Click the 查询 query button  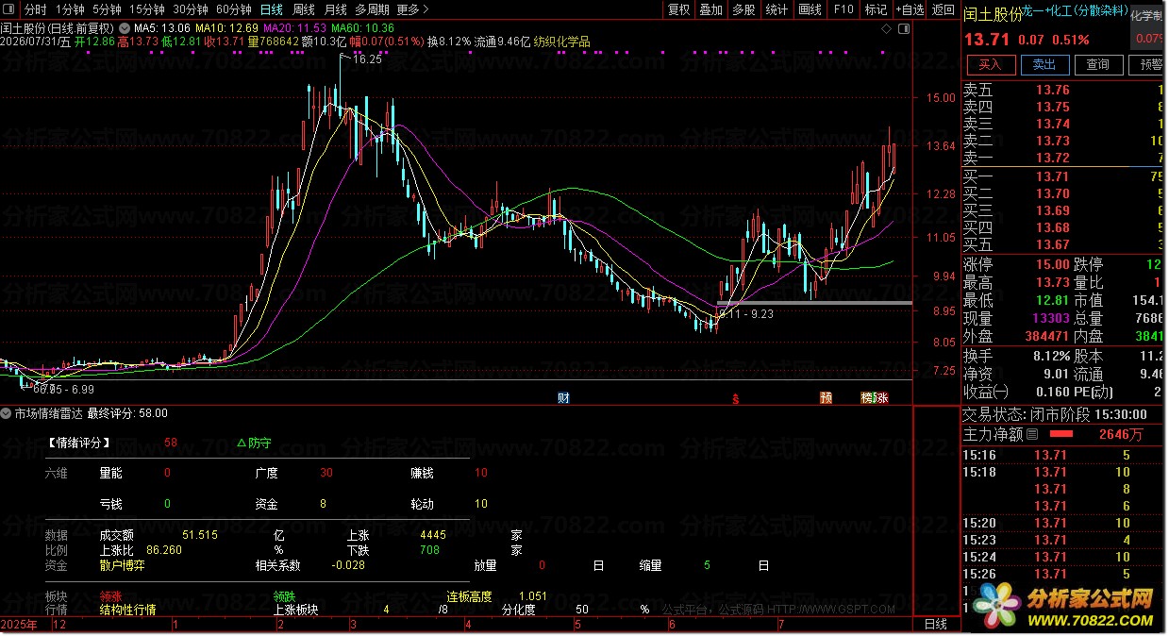pos(1097,64)
